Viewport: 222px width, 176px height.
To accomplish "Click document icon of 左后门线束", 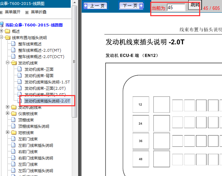I will click(13, 164).
